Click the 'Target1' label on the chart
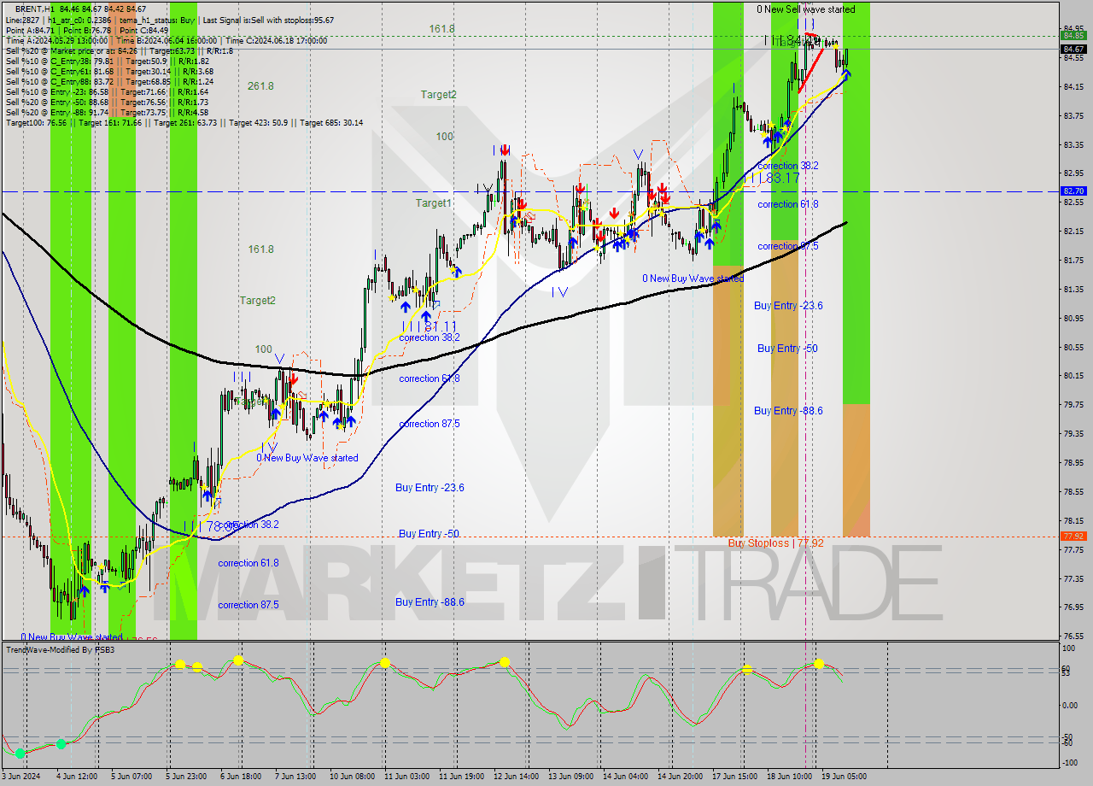Image resolution: width=1093 pixels, height=786 pixels. pyautogui.click(x=433, y=203)
